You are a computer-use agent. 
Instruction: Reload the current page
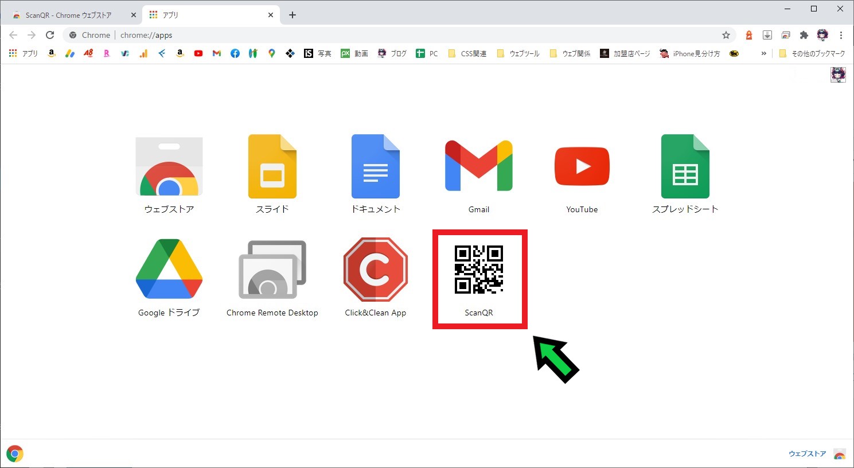click(50, 35)
